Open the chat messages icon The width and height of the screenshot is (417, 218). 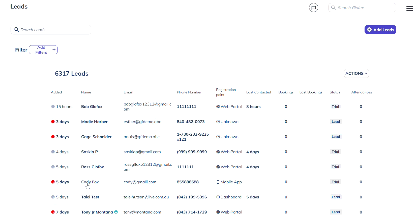pyautogui.click(x=313, y=8)
